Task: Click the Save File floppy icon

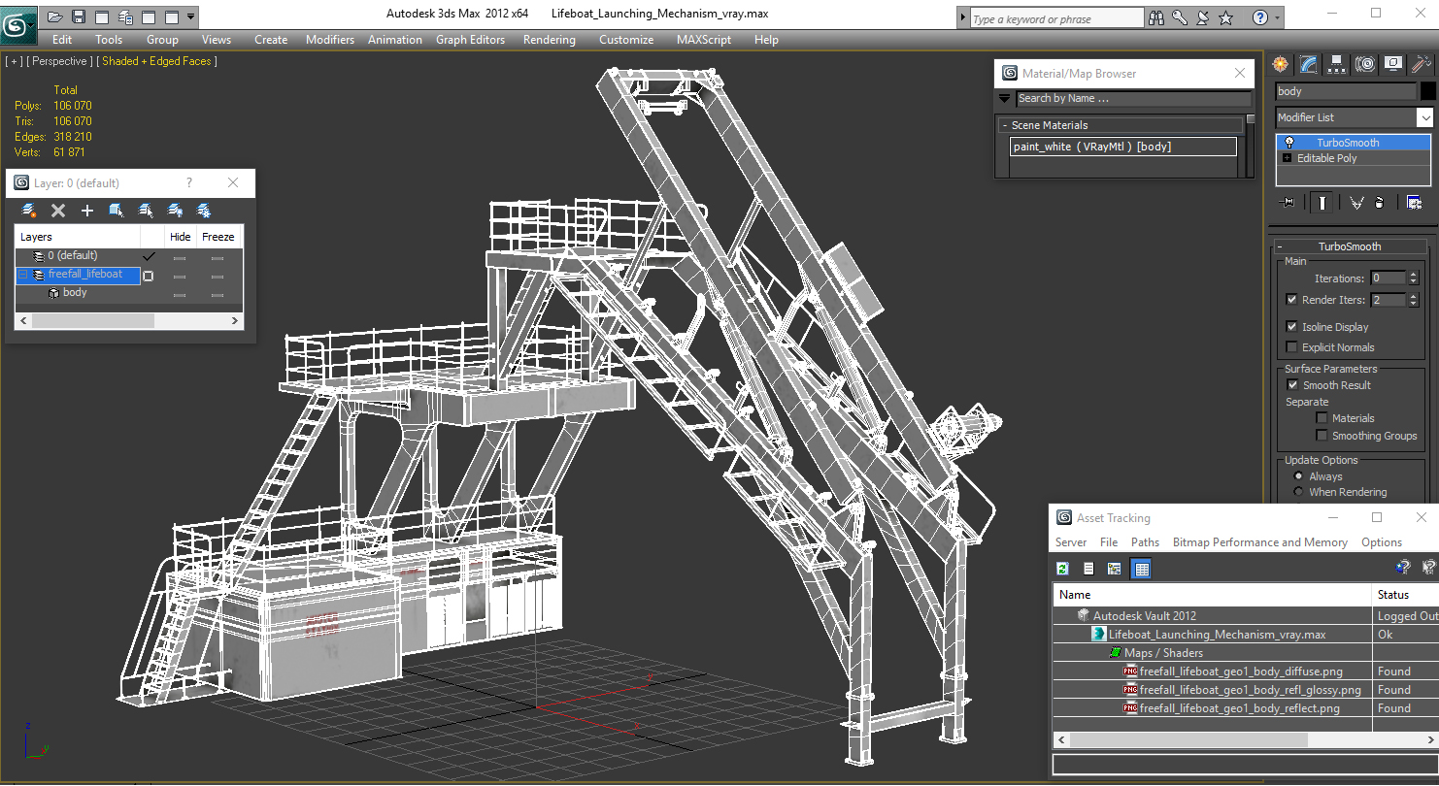Action: click(79, 16)
